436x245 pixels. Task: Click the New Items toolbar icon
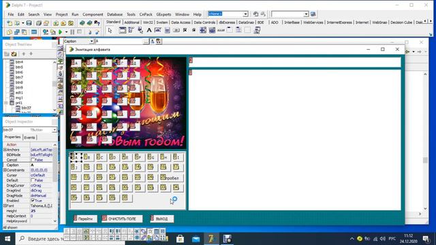coord(10,23)
